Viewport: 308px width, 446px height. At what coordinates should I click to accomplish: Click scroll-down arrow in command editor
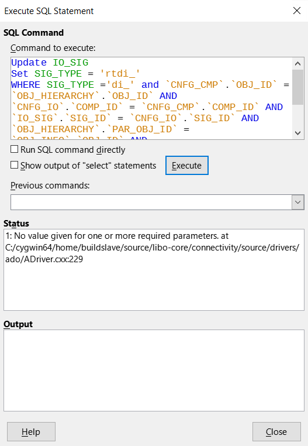click(297, 133)
